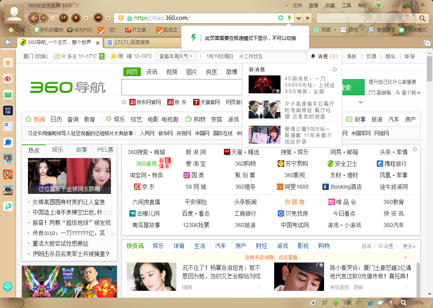Screen dimensions: 433x308
Task: Expand the 更多 options in 快资讯 section
Action: (x=408, y=246)
